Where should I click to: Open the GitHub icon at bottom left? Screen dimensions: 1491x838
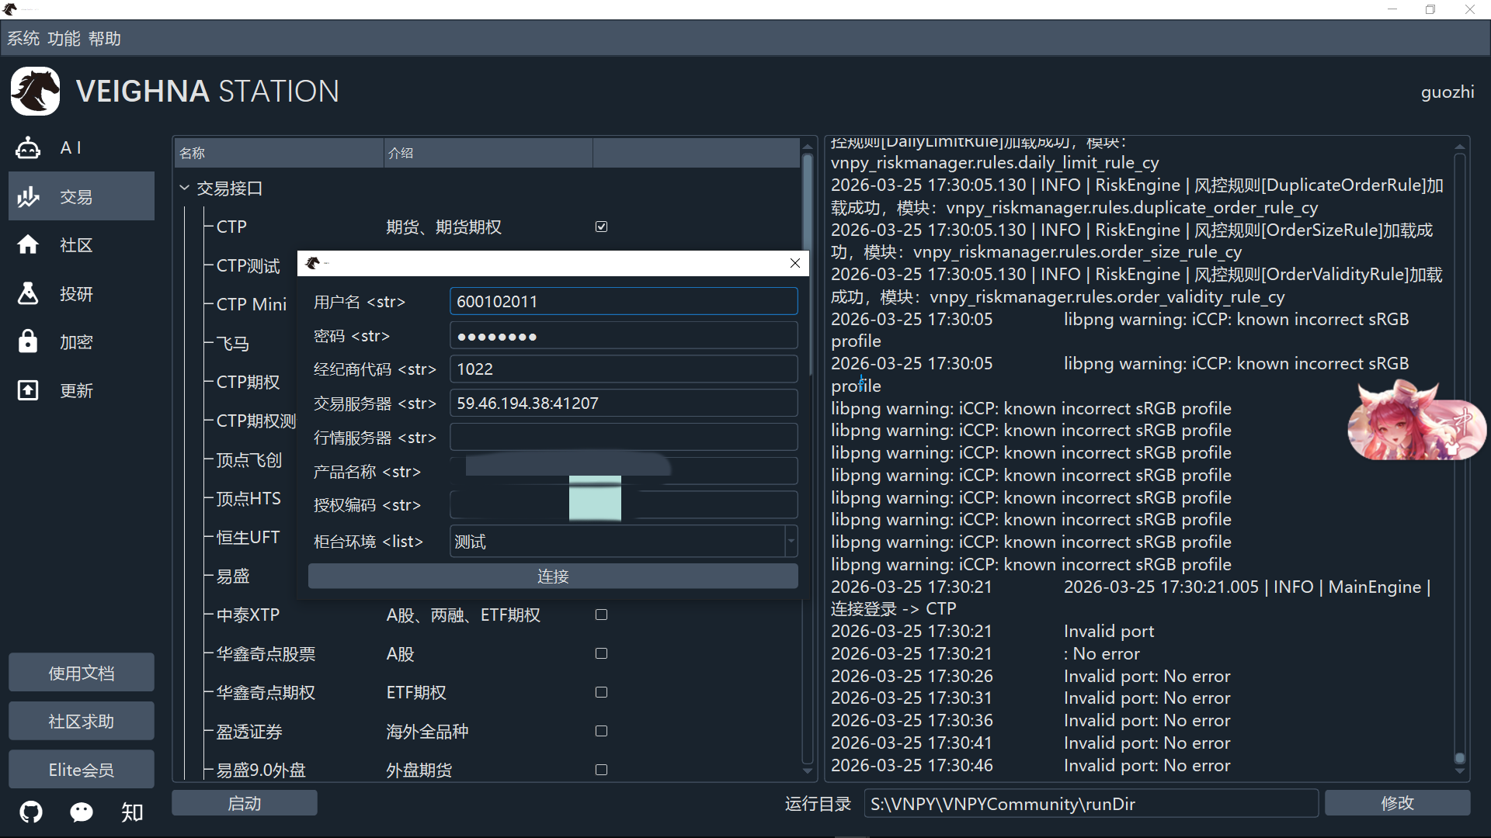point(31,812)
